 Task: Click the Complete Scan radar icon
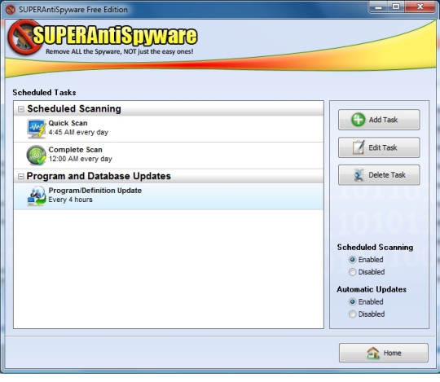click(x=37, y=155)
